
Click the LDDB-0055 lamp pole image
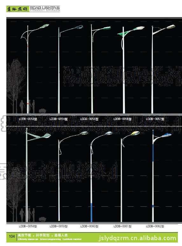tap(101, 69)
